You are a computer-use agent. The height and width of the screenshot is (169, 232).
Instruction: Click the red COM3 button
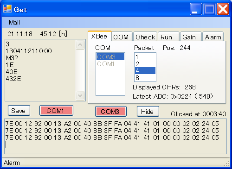111,111
